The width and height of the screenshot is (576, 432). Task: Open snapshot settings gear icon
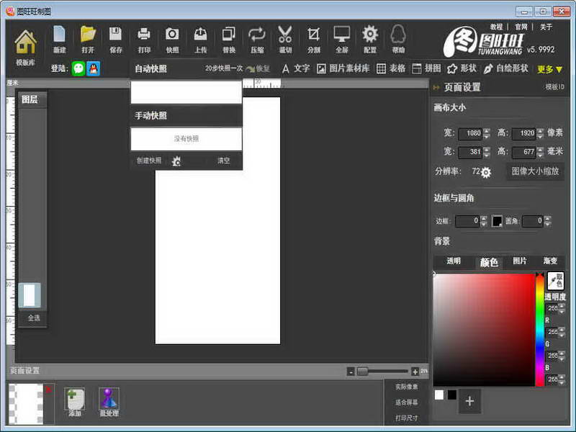click(176, 161)
